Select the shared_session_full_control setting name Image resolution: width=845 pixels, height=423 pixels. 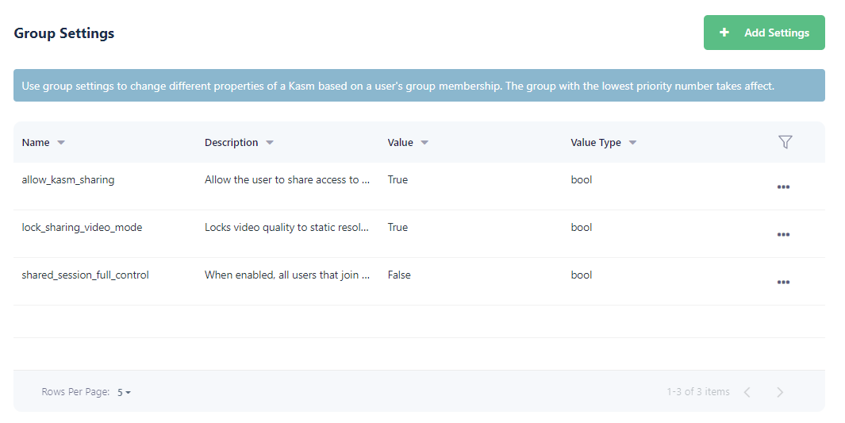85,275
